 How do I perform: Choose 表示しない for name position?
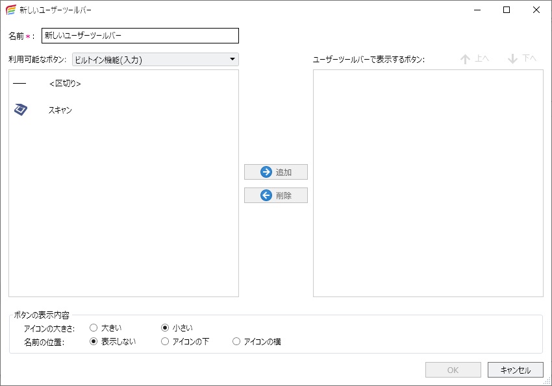(94, 341)
